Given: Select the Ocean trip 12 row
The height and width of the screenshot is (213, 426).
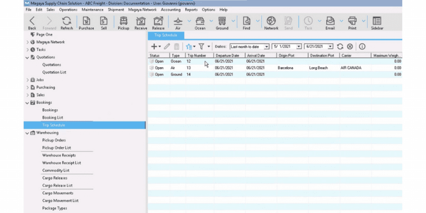Looking at the screenshot, I should 275,62.
